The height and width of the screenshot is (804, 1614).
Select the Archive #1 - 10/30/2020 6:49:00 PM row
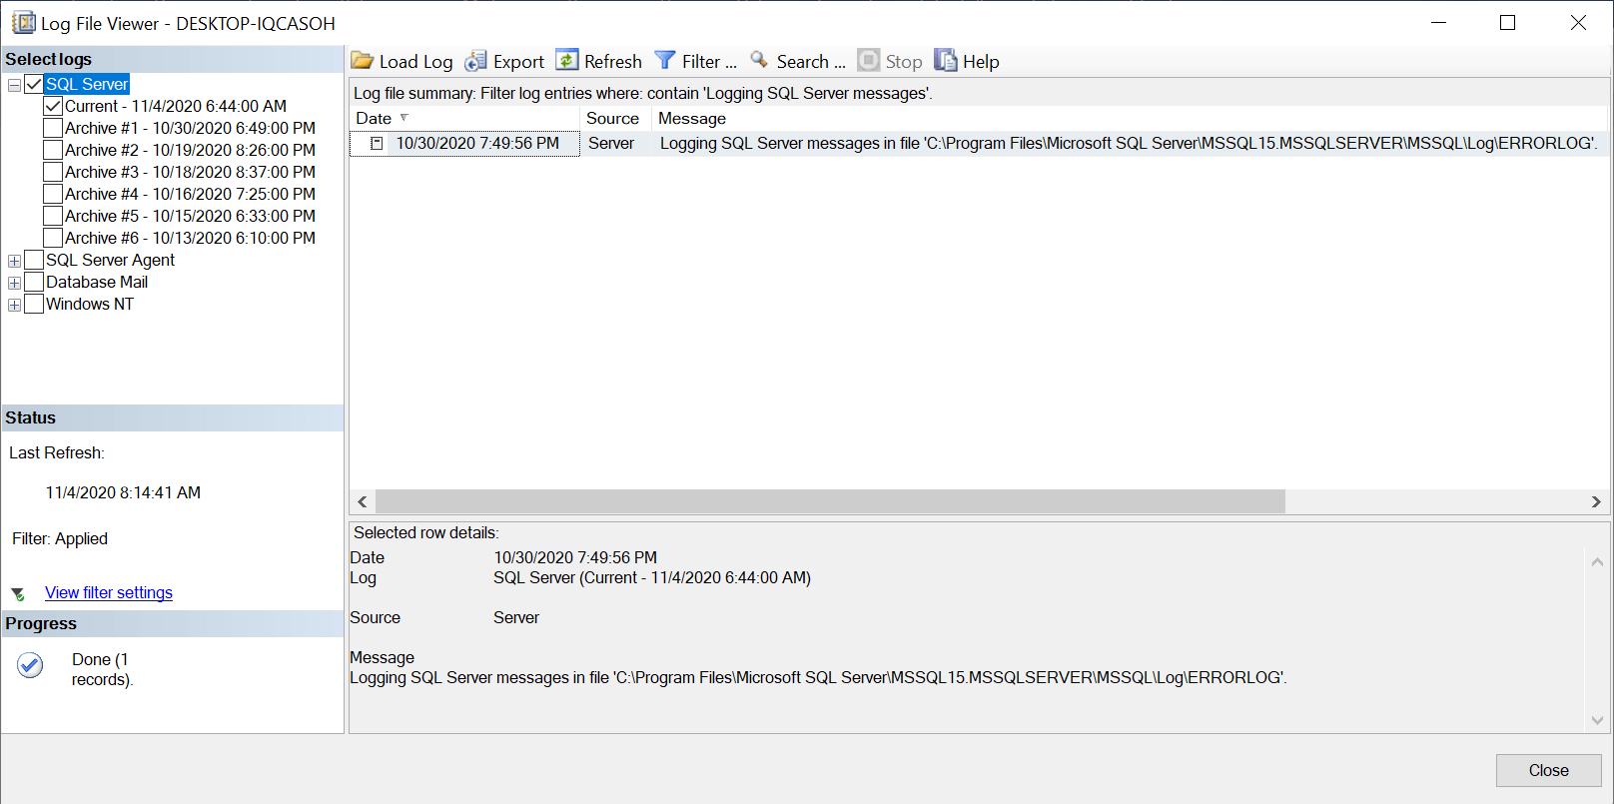[190, 128]
